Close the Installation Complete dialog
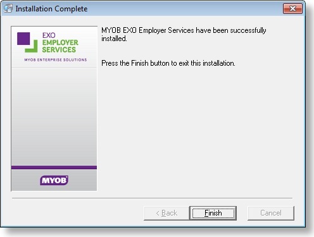Viewport: 314px width, 237px height. point(292,9)
